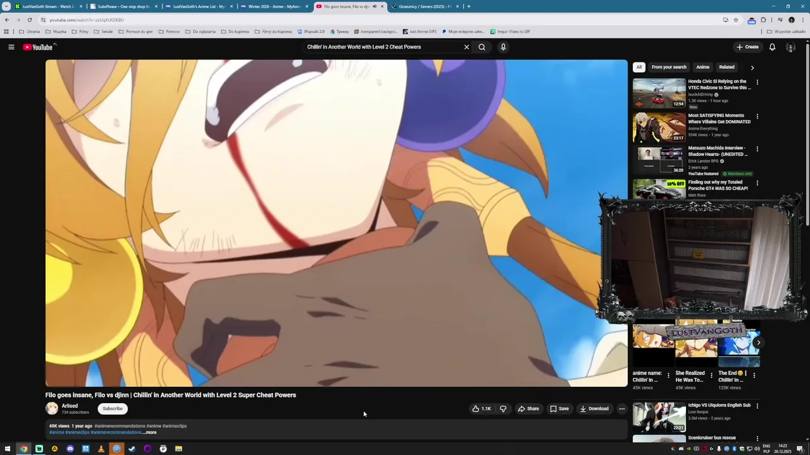This screenshot has height=455, width=810.
Task: Open the Just Anime GIFS bookmark
Action: [x=420, y=32]
